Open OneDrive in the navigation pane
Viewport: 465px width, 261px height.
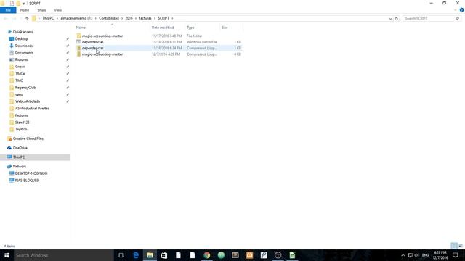point(20,148)
